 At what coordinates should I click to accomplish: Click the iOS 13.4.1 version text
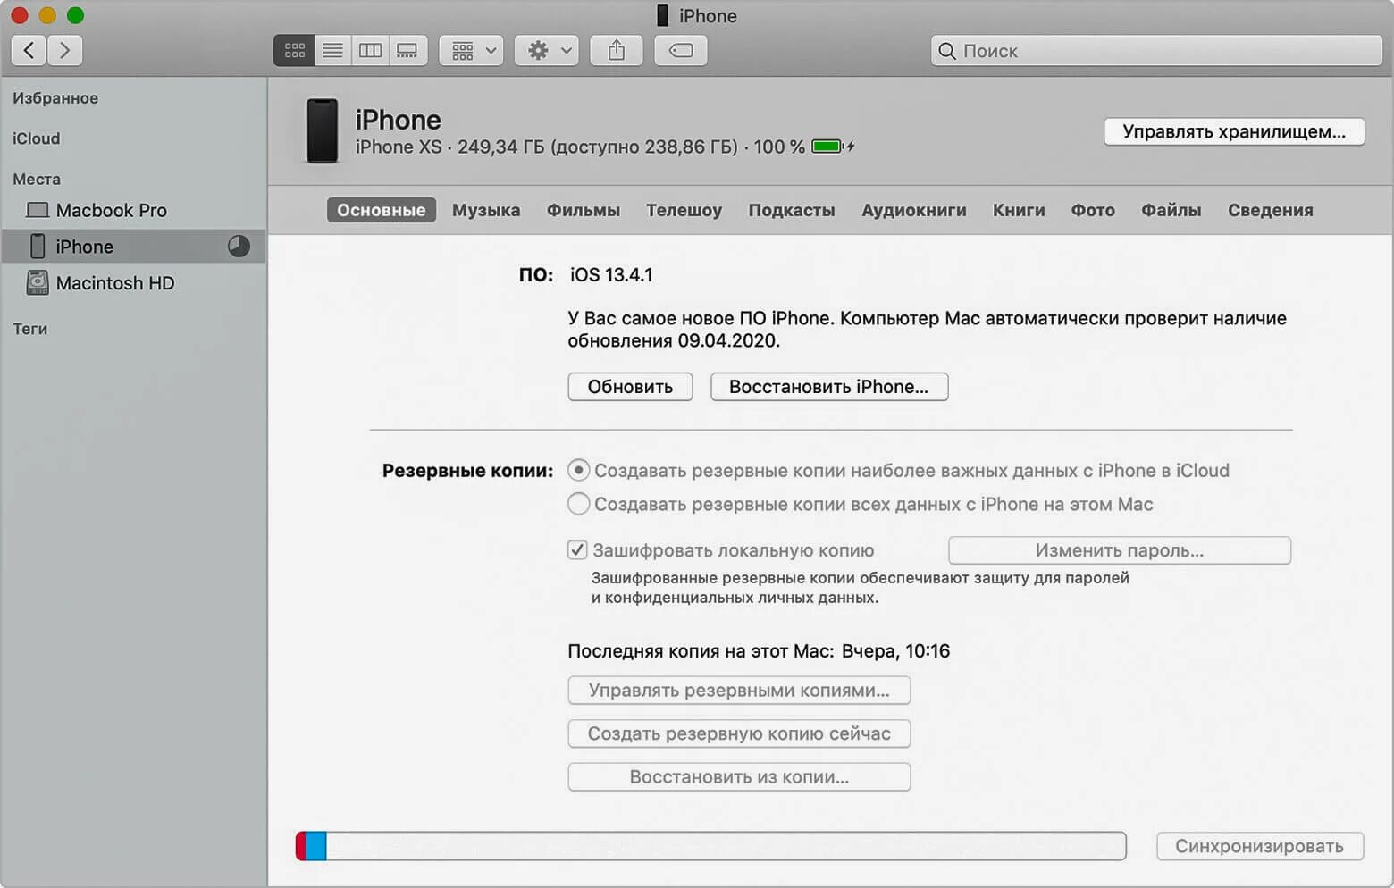(612, 275)
